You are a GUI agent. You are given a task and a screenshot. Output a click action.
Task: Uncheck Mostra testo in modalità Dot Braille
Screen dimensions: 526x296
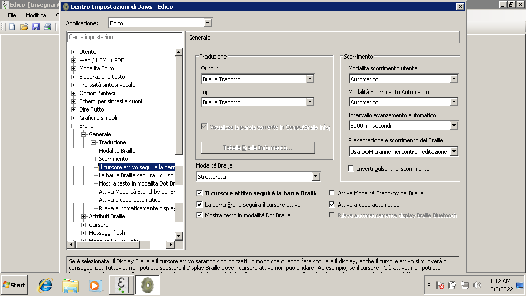click(x=199, y=215)
